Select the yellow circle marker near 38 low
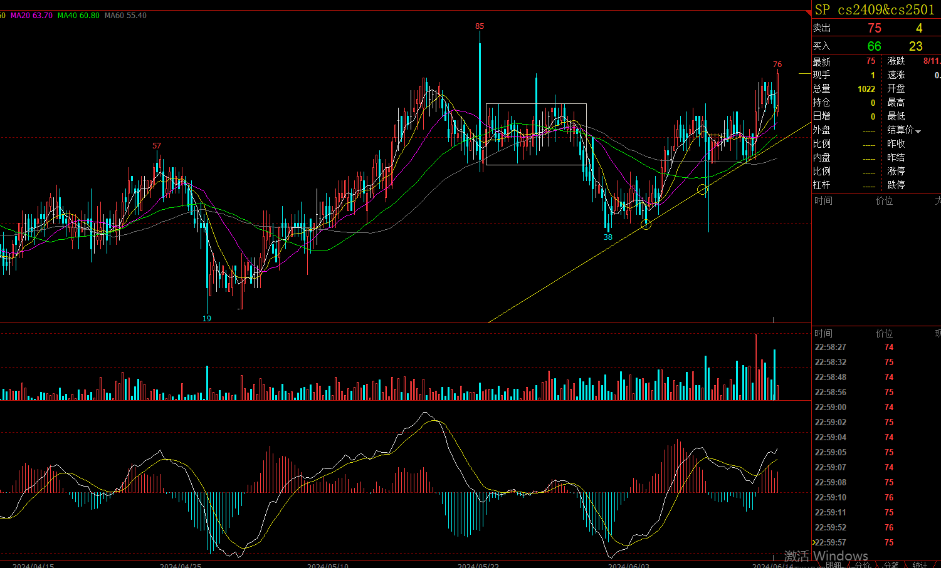This screenshot has height=568, width=941. tap(646, 224)
